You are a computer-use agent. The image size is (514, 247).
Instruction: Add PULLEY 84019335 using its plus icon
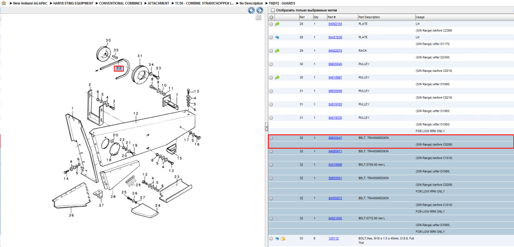click(x=271, y=118)
